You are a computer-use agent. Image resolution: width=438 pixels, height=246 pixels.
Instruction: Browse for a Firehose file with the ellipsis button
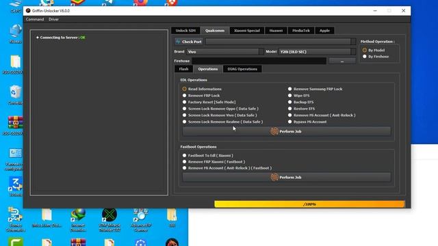(342, 61)
